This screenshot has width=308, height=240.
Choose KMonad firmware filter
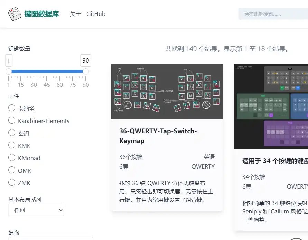point(12,157)
